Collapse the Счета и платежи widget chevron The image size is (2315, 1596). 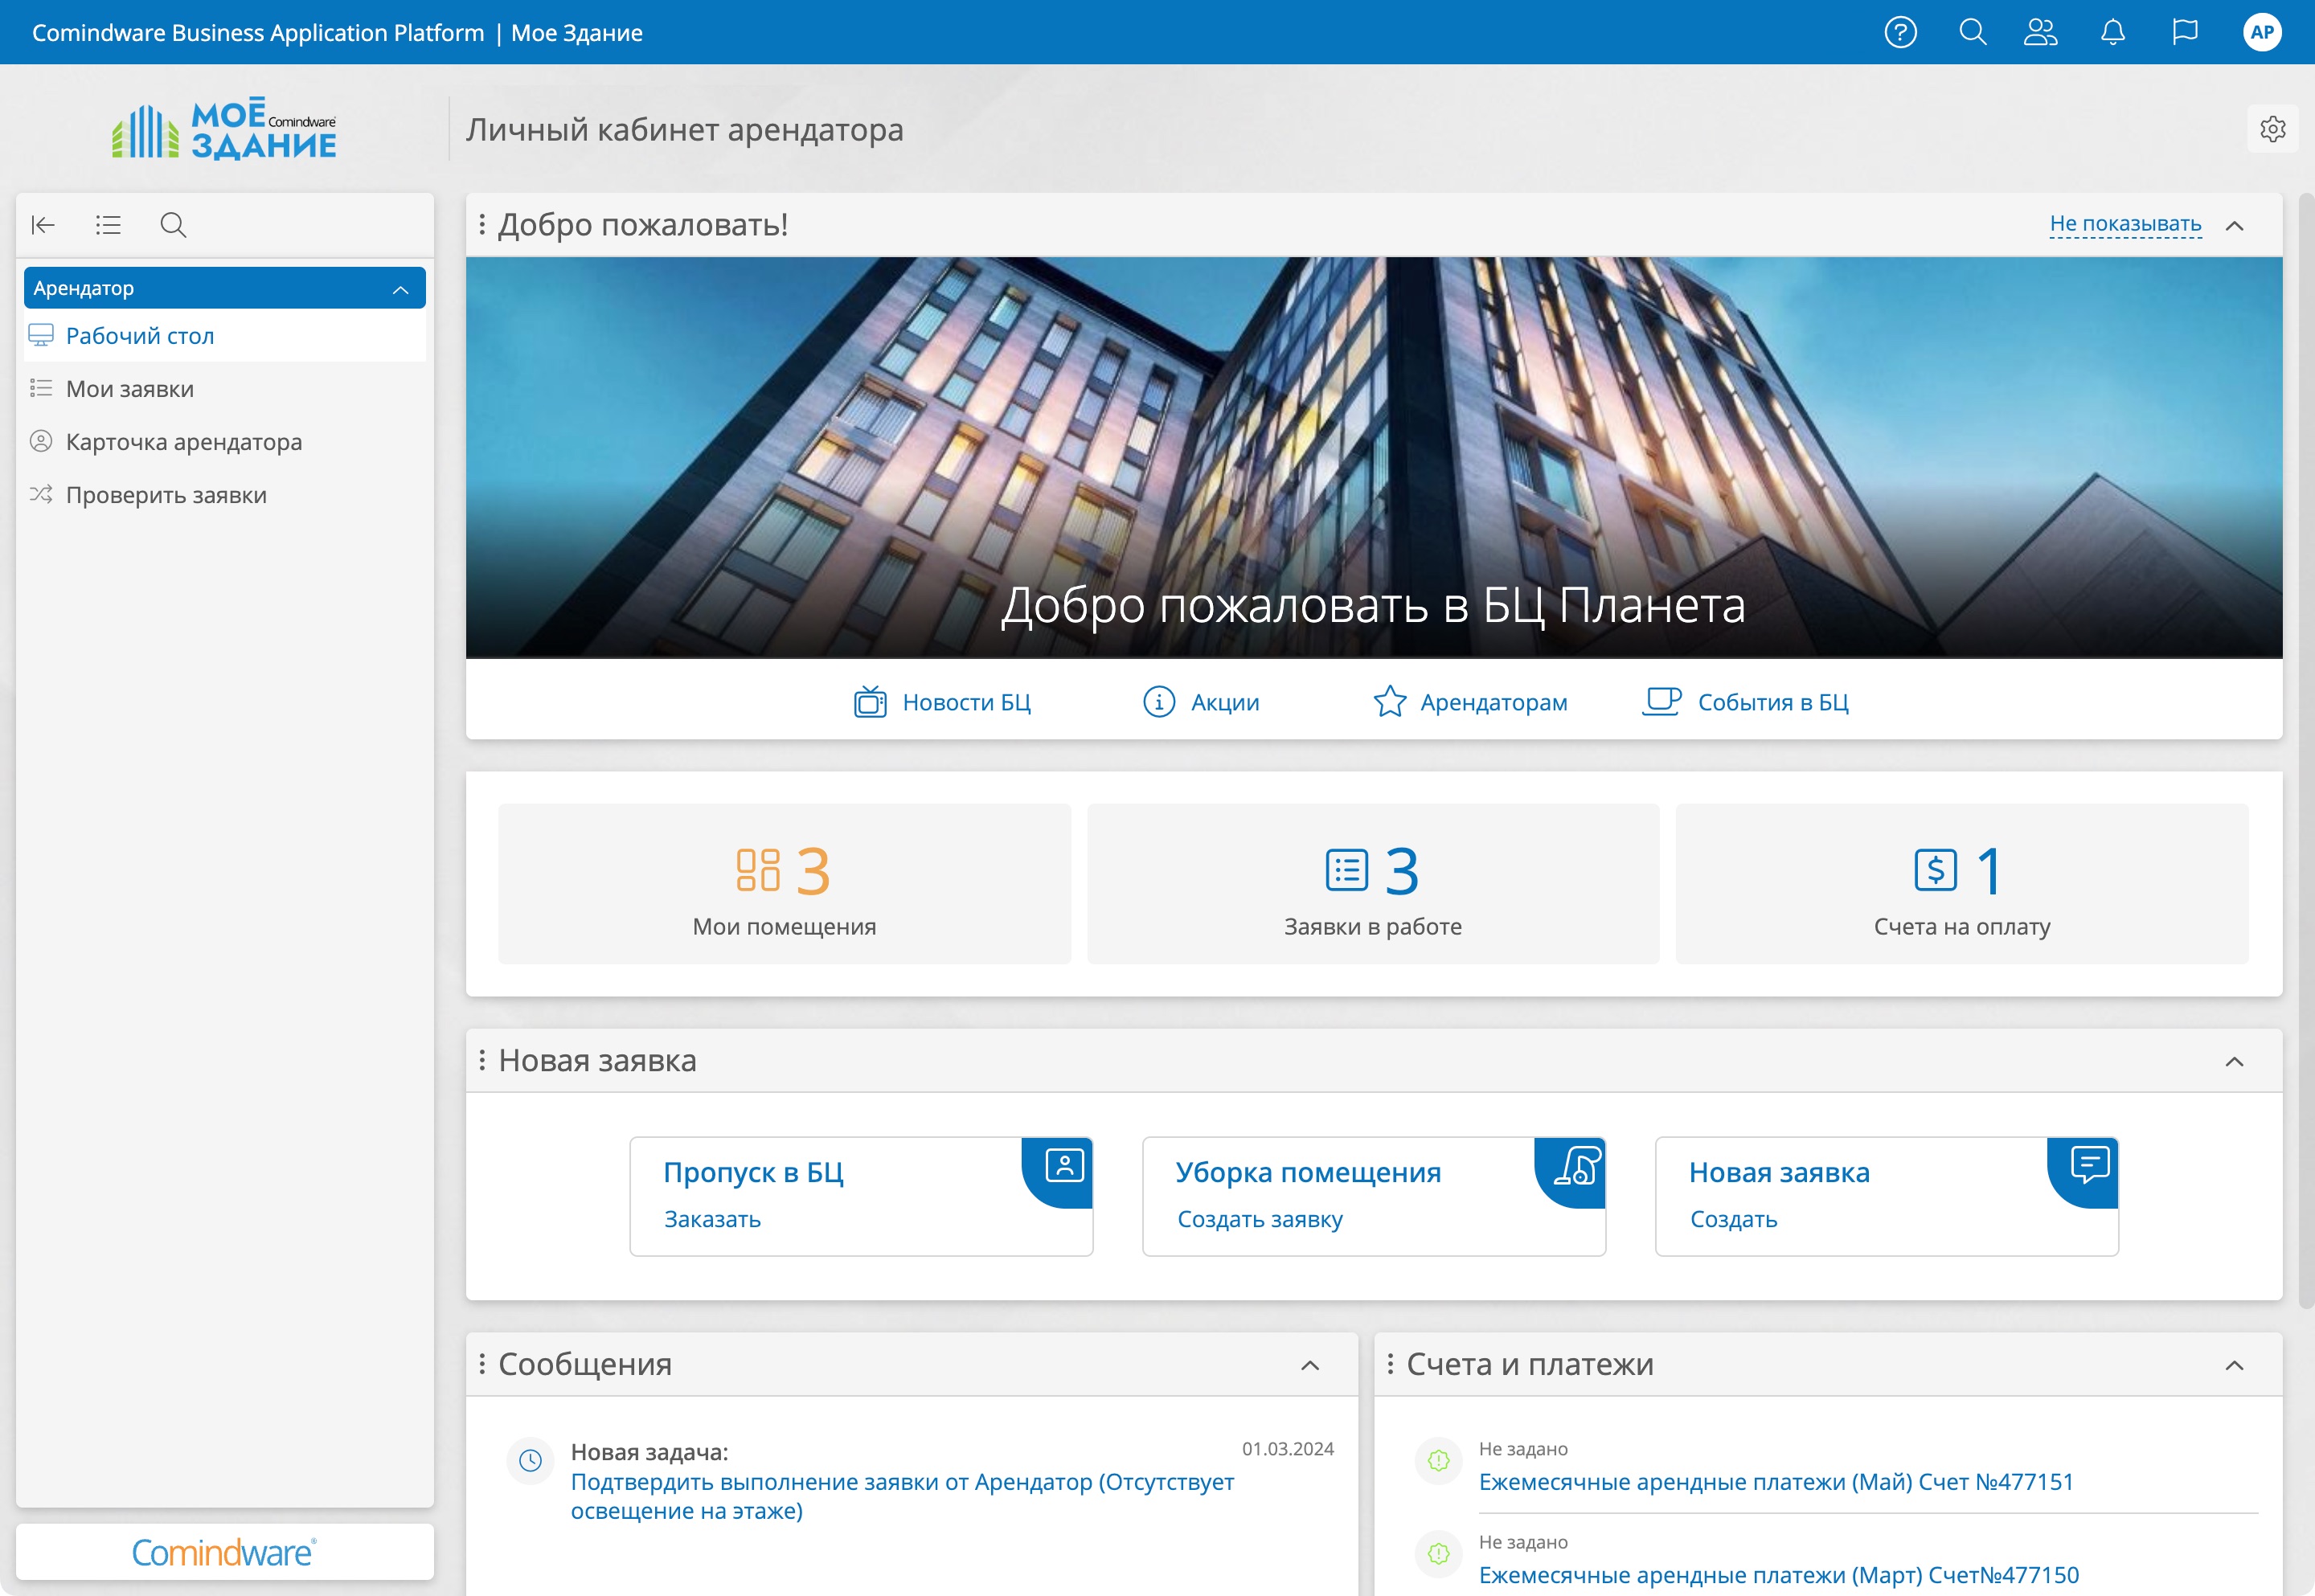tap(2234, 1365)
